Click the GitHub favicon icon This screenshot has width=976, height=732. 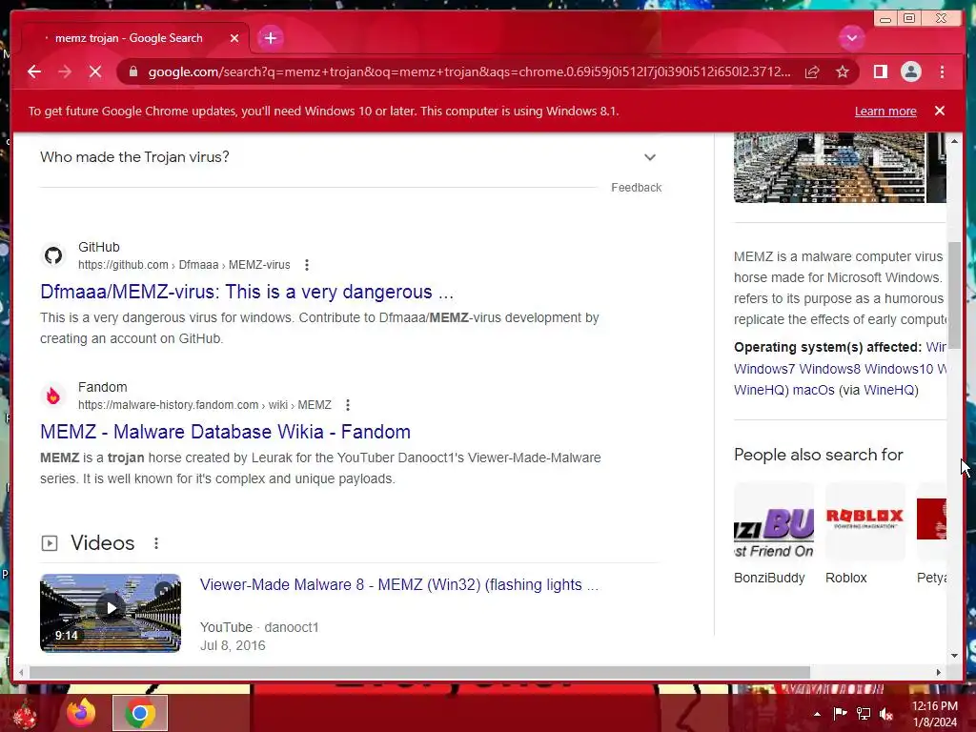coord(53,255)
